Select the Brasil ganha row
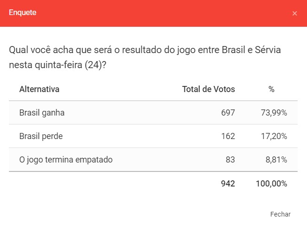This screenshot has height=225, width=307. point(42,113)
